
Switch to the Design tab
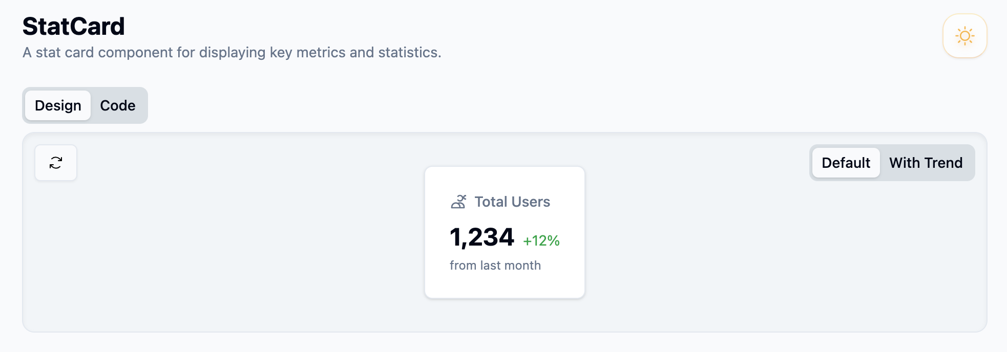[x=58, y=105]
